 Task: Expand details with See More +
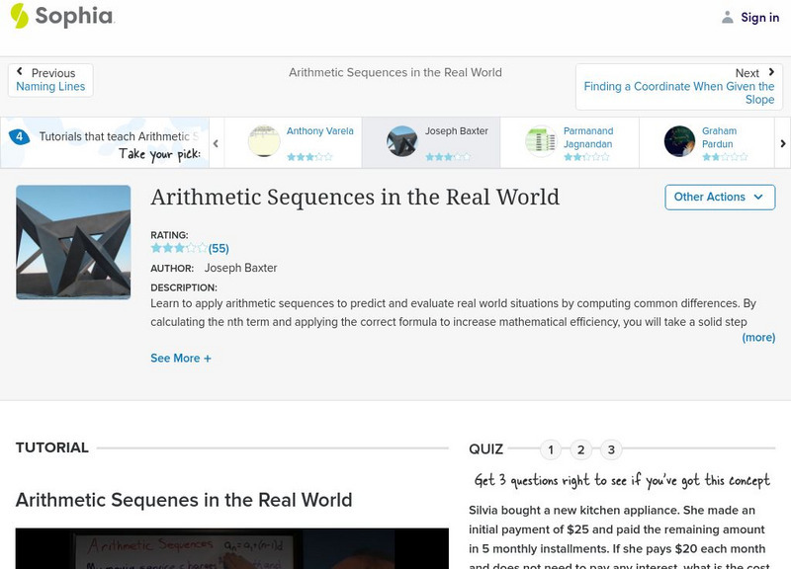point(181,359)
